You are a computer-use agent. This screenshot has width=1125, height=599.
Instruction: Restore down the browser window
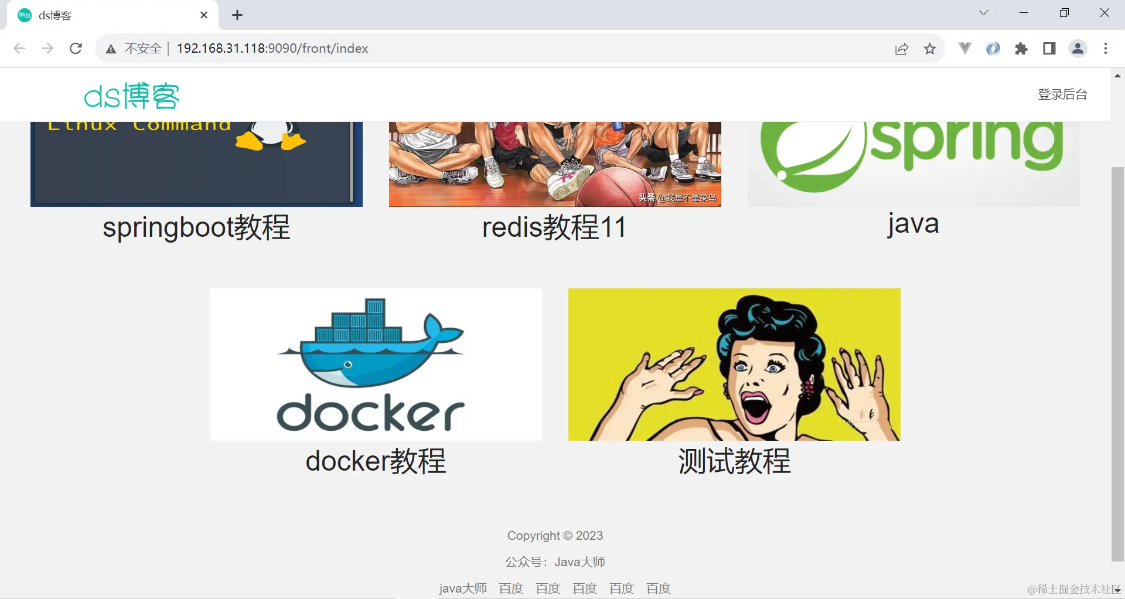pyautogui.click(x=1064, y=13)
